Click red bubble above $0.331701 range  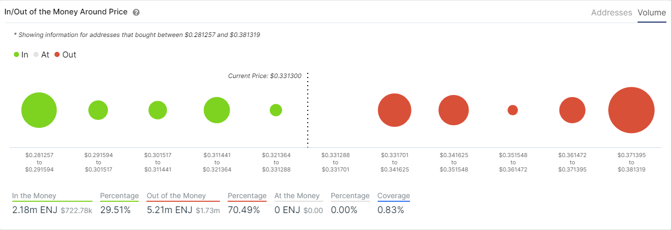coord(394,110)
